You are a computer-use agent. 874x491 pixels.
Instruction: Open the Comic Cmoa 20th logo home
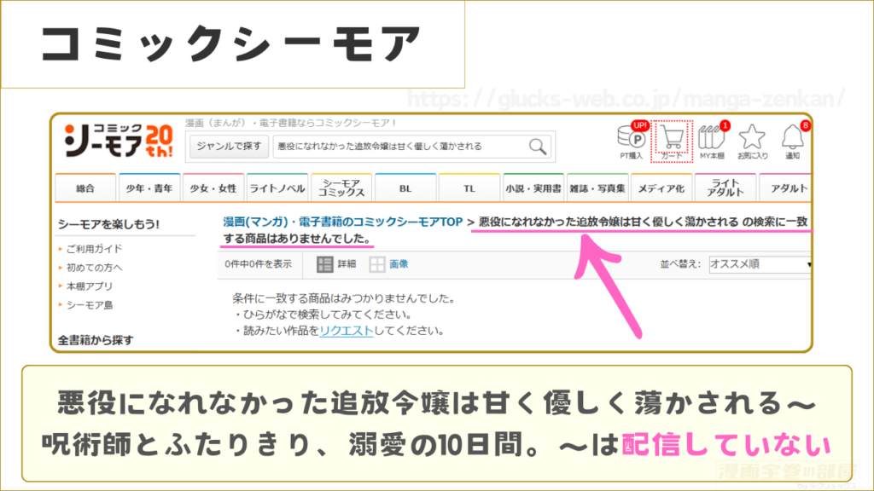pos(118,141)
